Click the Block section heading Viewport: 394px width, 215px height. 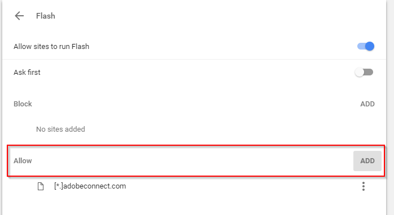[23, 104]
